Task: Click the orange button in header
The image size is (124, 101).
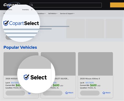Action: click(117, 5)
